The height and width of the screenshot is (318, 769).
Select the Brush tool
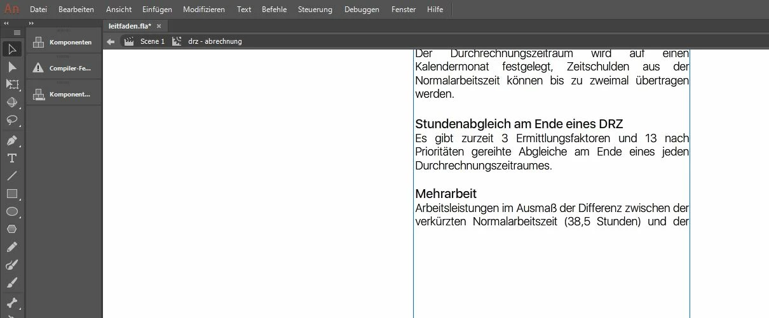tap(12, 282)
